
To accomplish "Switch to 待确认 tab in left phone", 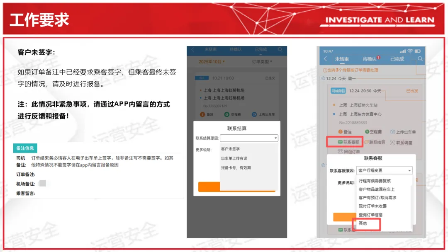I will pyautogui.click(x=236, y=49).
